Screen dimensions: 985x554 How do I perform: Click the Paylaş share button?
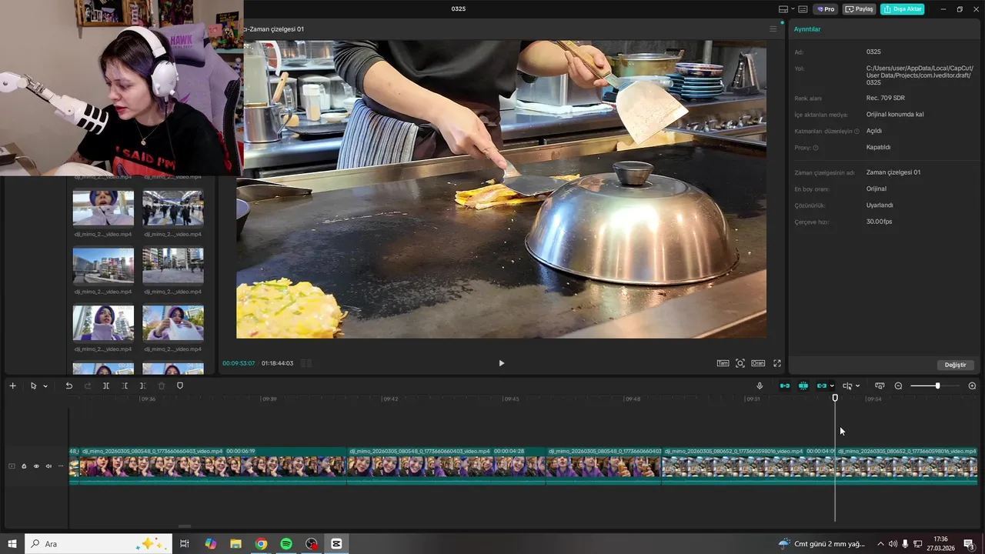point(860,9)
